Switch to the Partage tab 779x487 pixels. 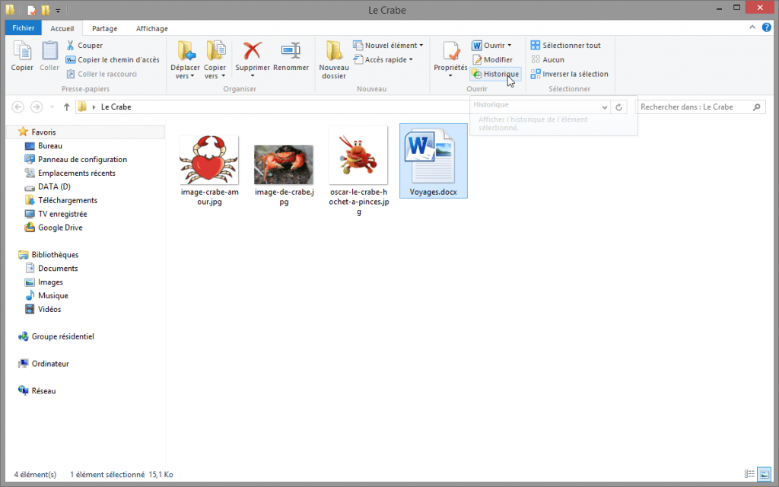pos(104,28)
